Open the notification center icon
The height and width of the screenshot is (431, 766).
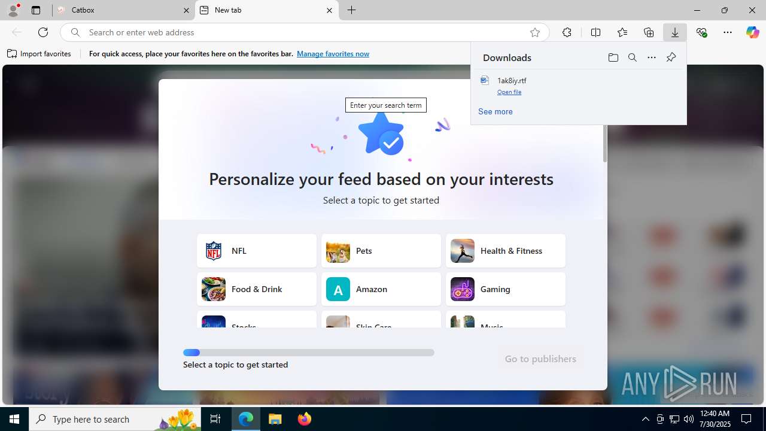(747, 419)
